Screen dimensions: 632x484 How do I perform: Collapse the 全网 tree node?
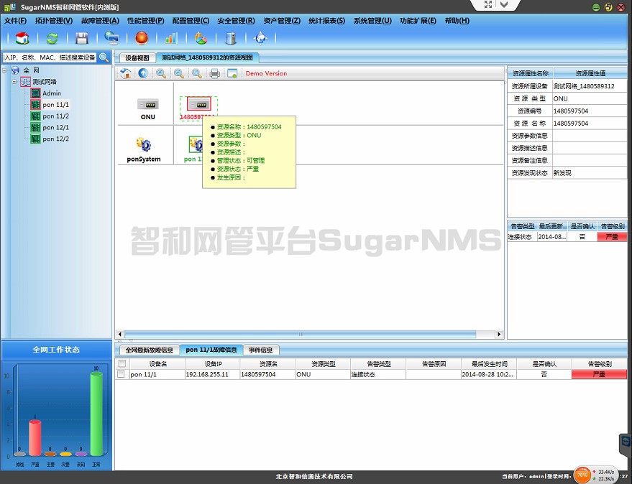[4, 70]
